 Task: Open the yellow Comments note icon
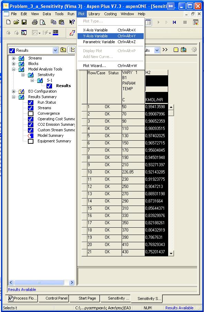click(x=176, y=50)
